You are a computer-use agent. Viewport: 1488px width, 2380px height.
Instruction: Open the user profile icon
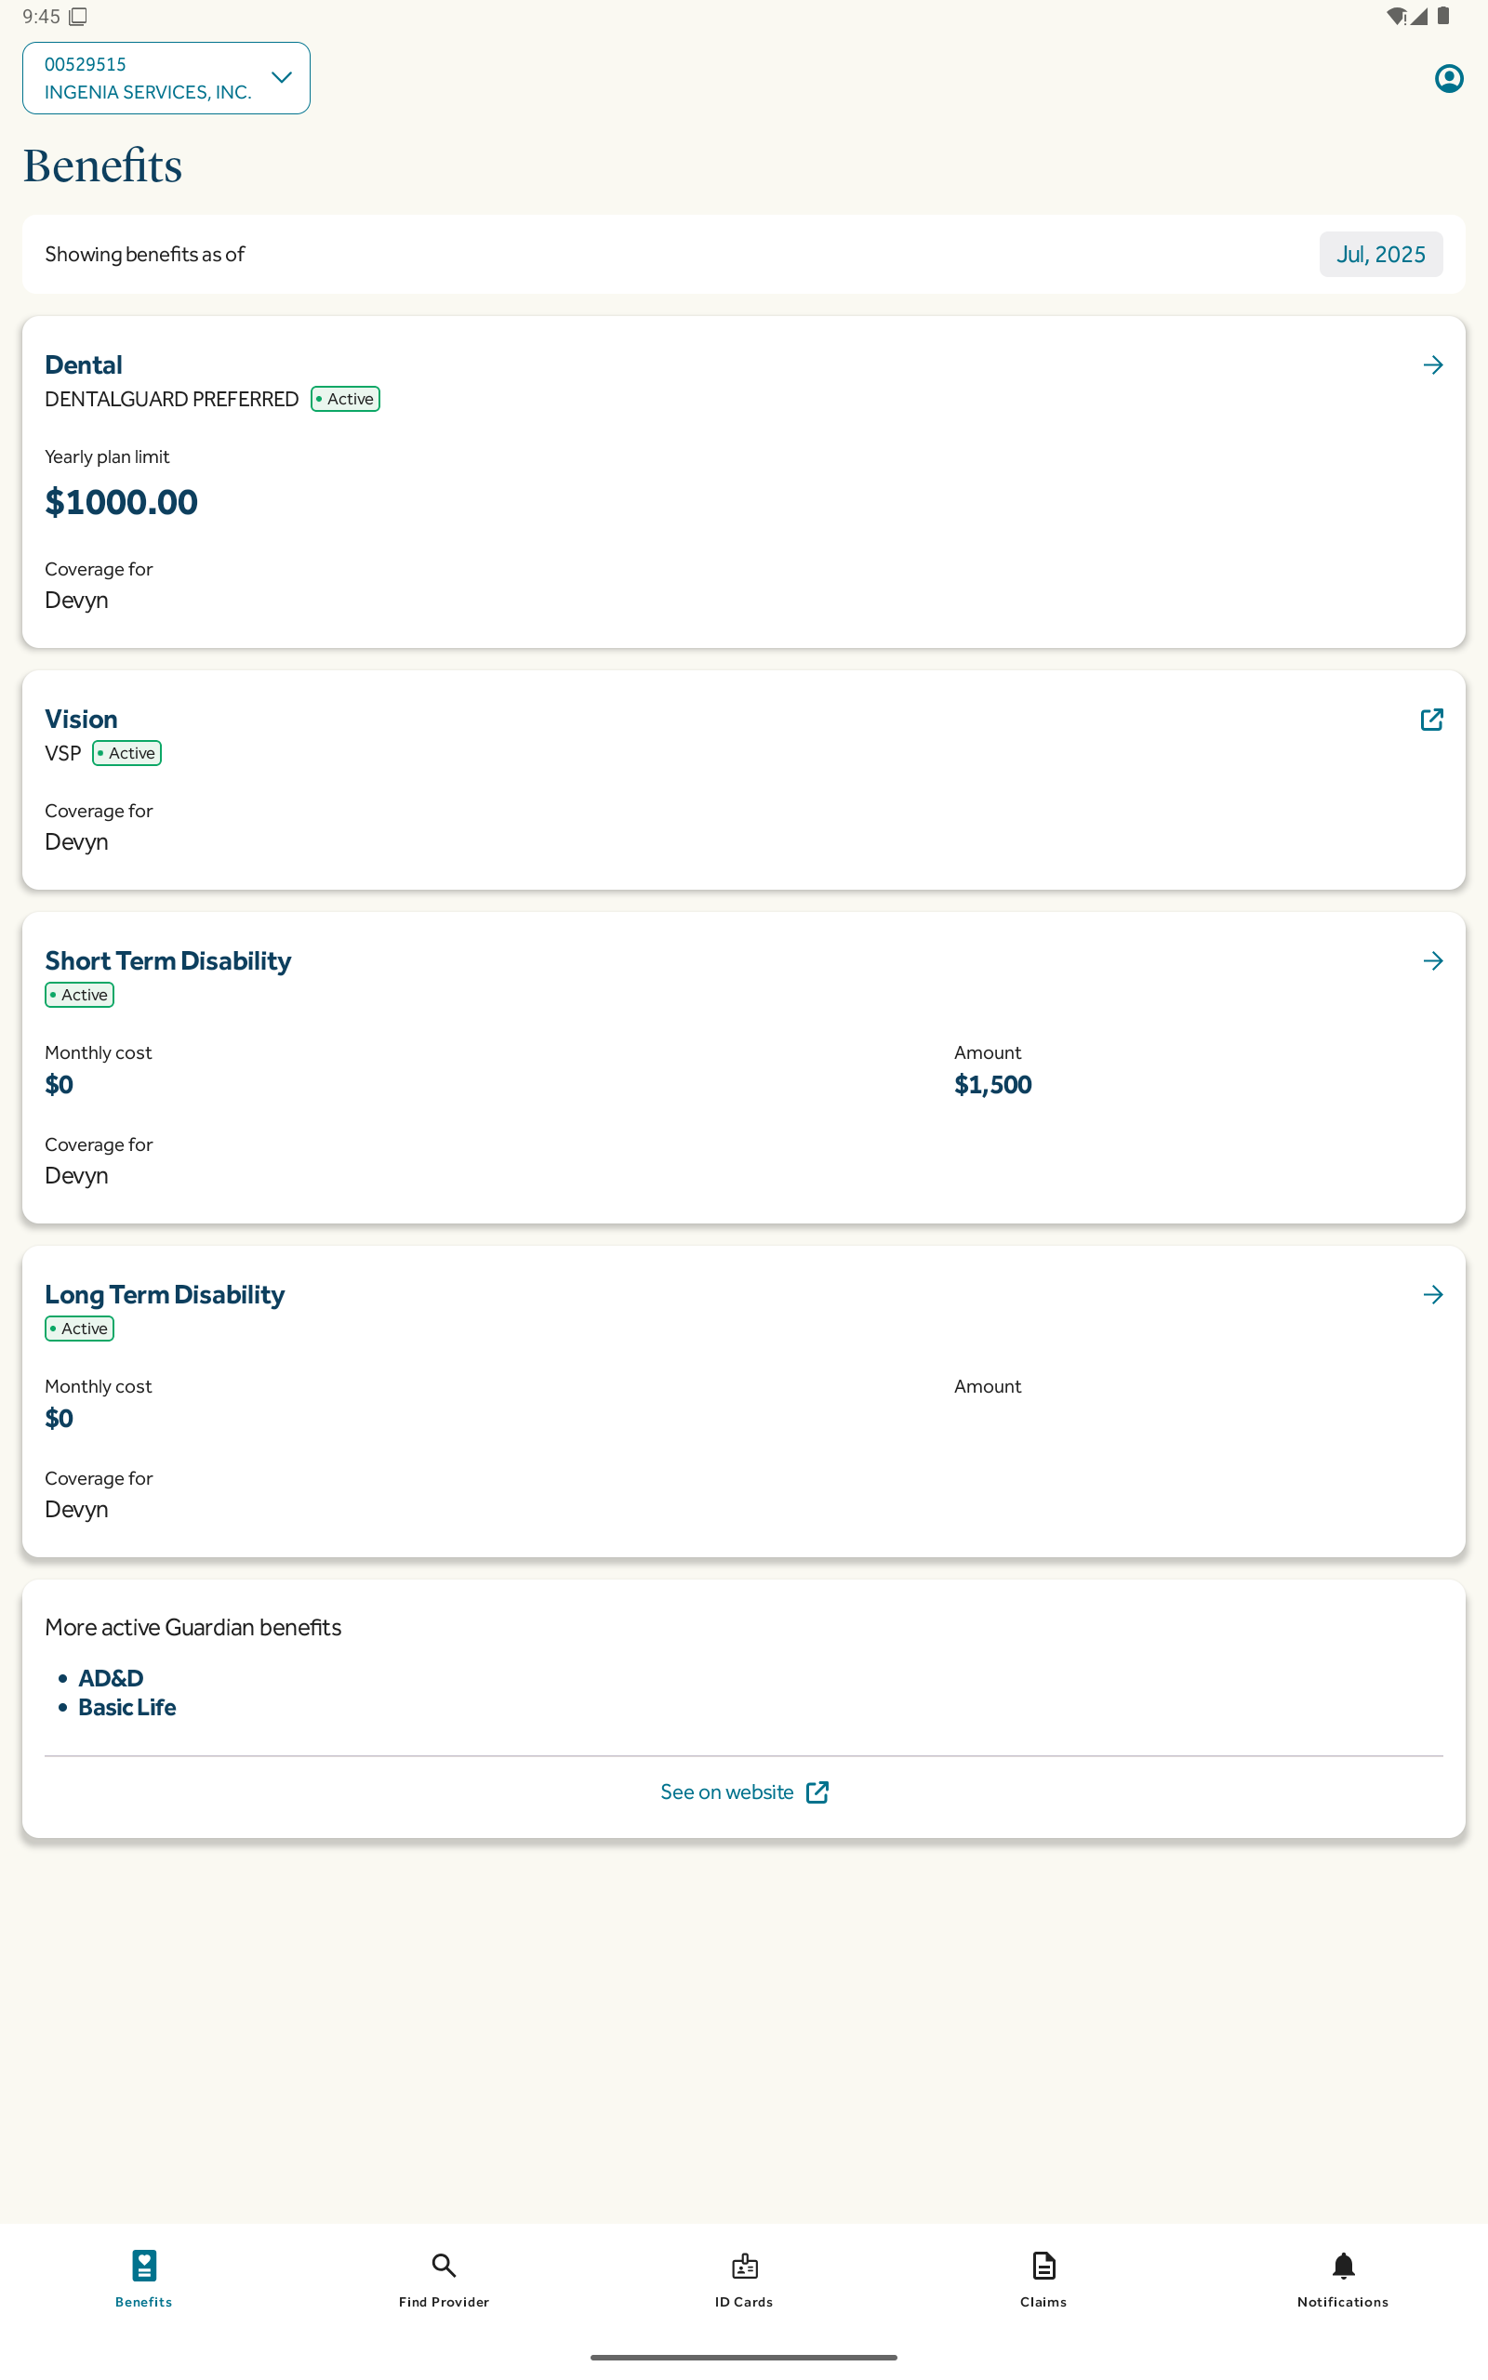(x=1448, y=79)
